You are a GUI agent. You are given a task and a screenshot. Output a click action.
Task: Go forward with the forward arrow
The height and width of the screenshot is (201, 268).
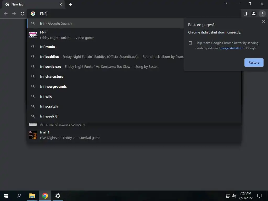14,14
